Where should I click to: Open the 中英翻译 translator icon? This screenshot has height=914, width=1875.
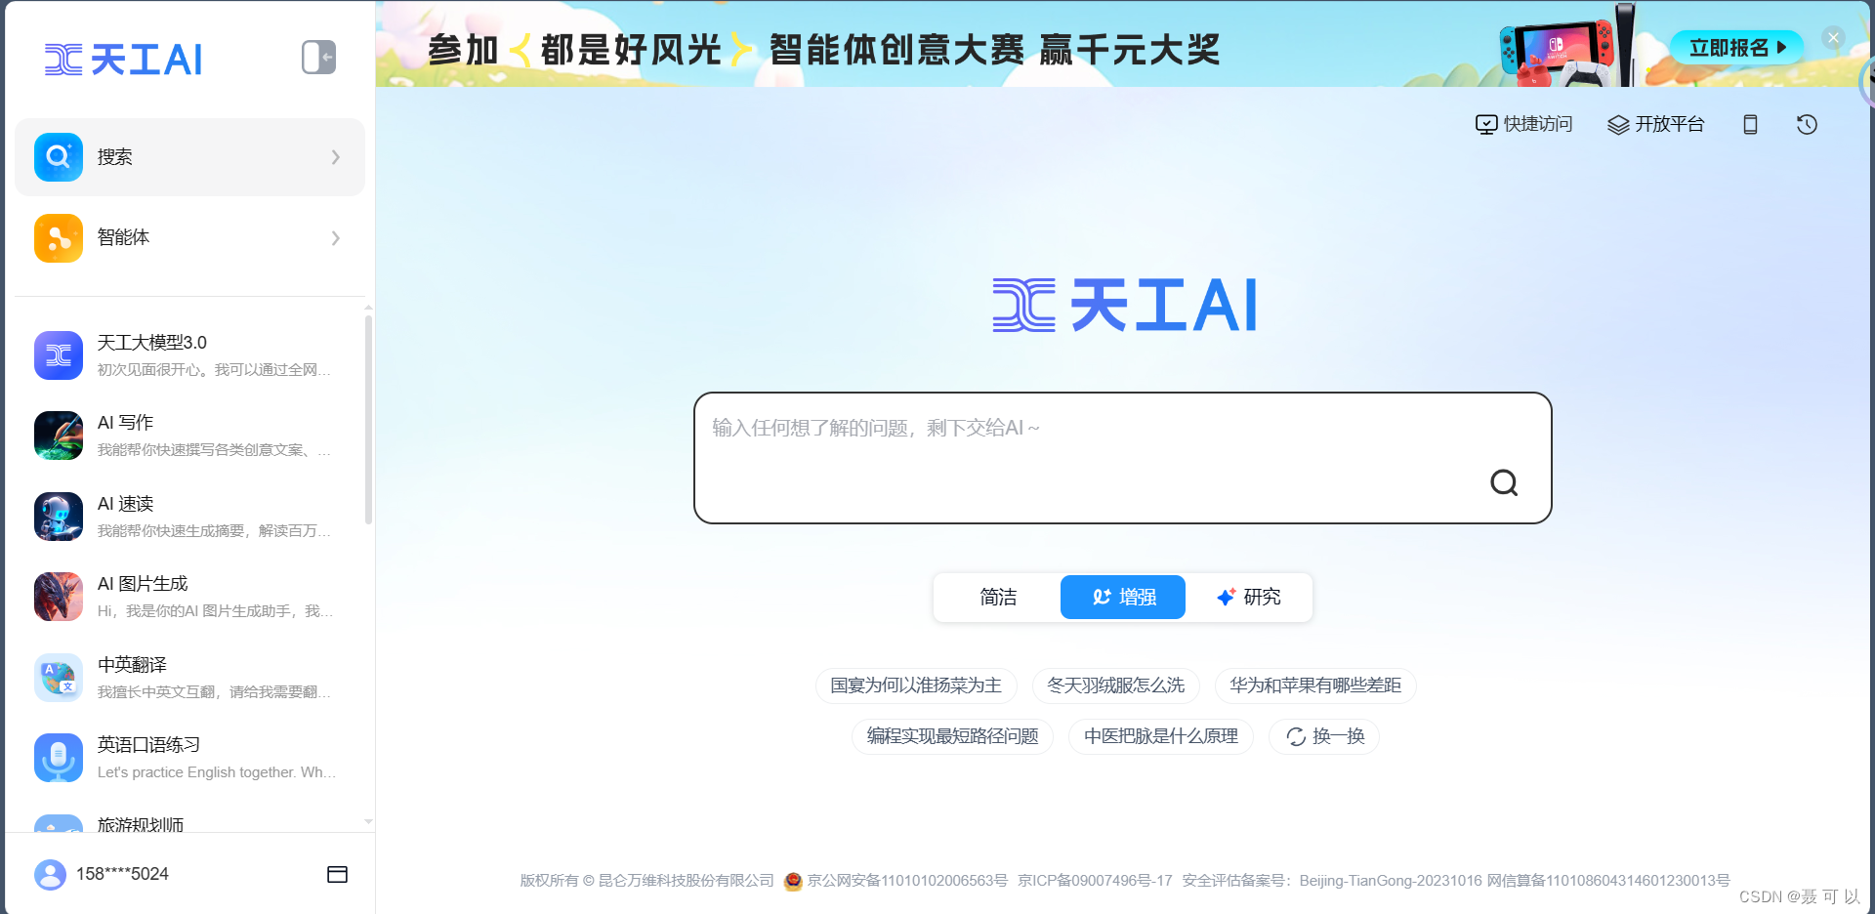click(59, 678)
